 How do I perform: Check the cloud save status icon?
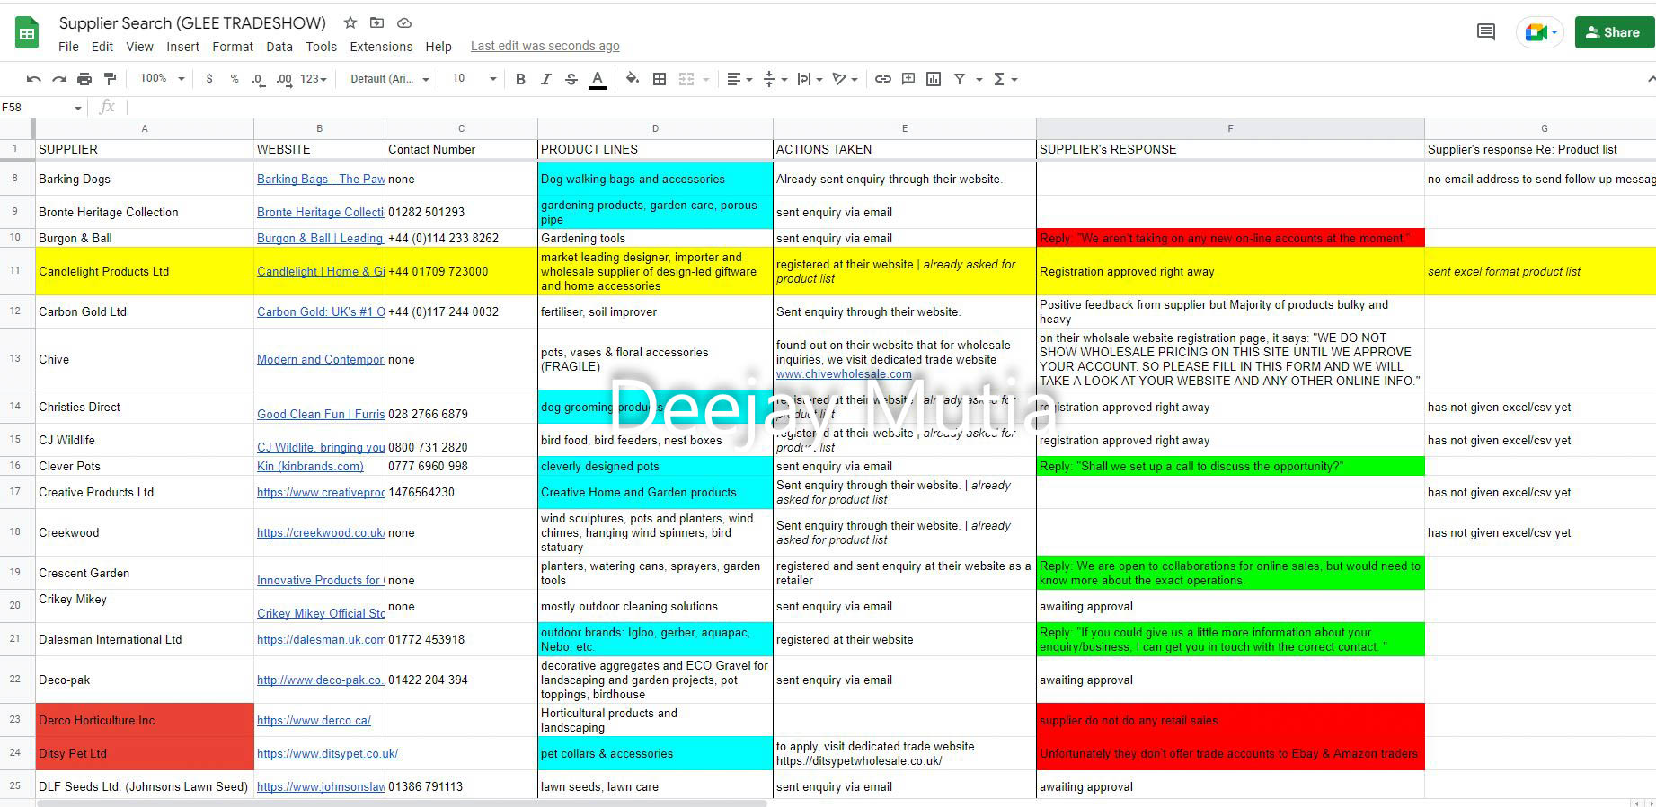tap(404, 22)
